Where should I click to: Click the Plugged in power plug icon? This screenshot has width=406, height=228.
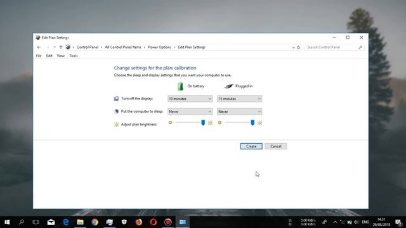click(228, 86)
